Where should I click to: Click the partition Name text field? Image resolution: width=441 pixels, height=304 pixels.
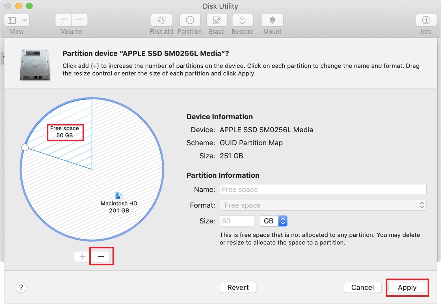323,190
